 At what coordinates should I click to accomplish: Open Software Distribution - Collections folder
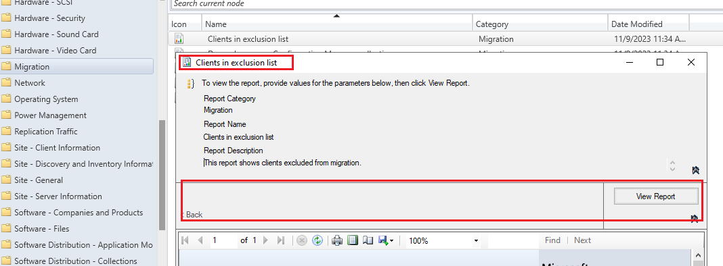tap(76, 261)
